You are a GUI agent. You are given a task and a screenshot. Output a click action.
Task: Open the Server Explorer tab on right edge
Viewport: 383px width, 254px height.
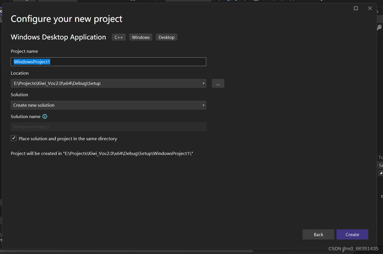380,165
